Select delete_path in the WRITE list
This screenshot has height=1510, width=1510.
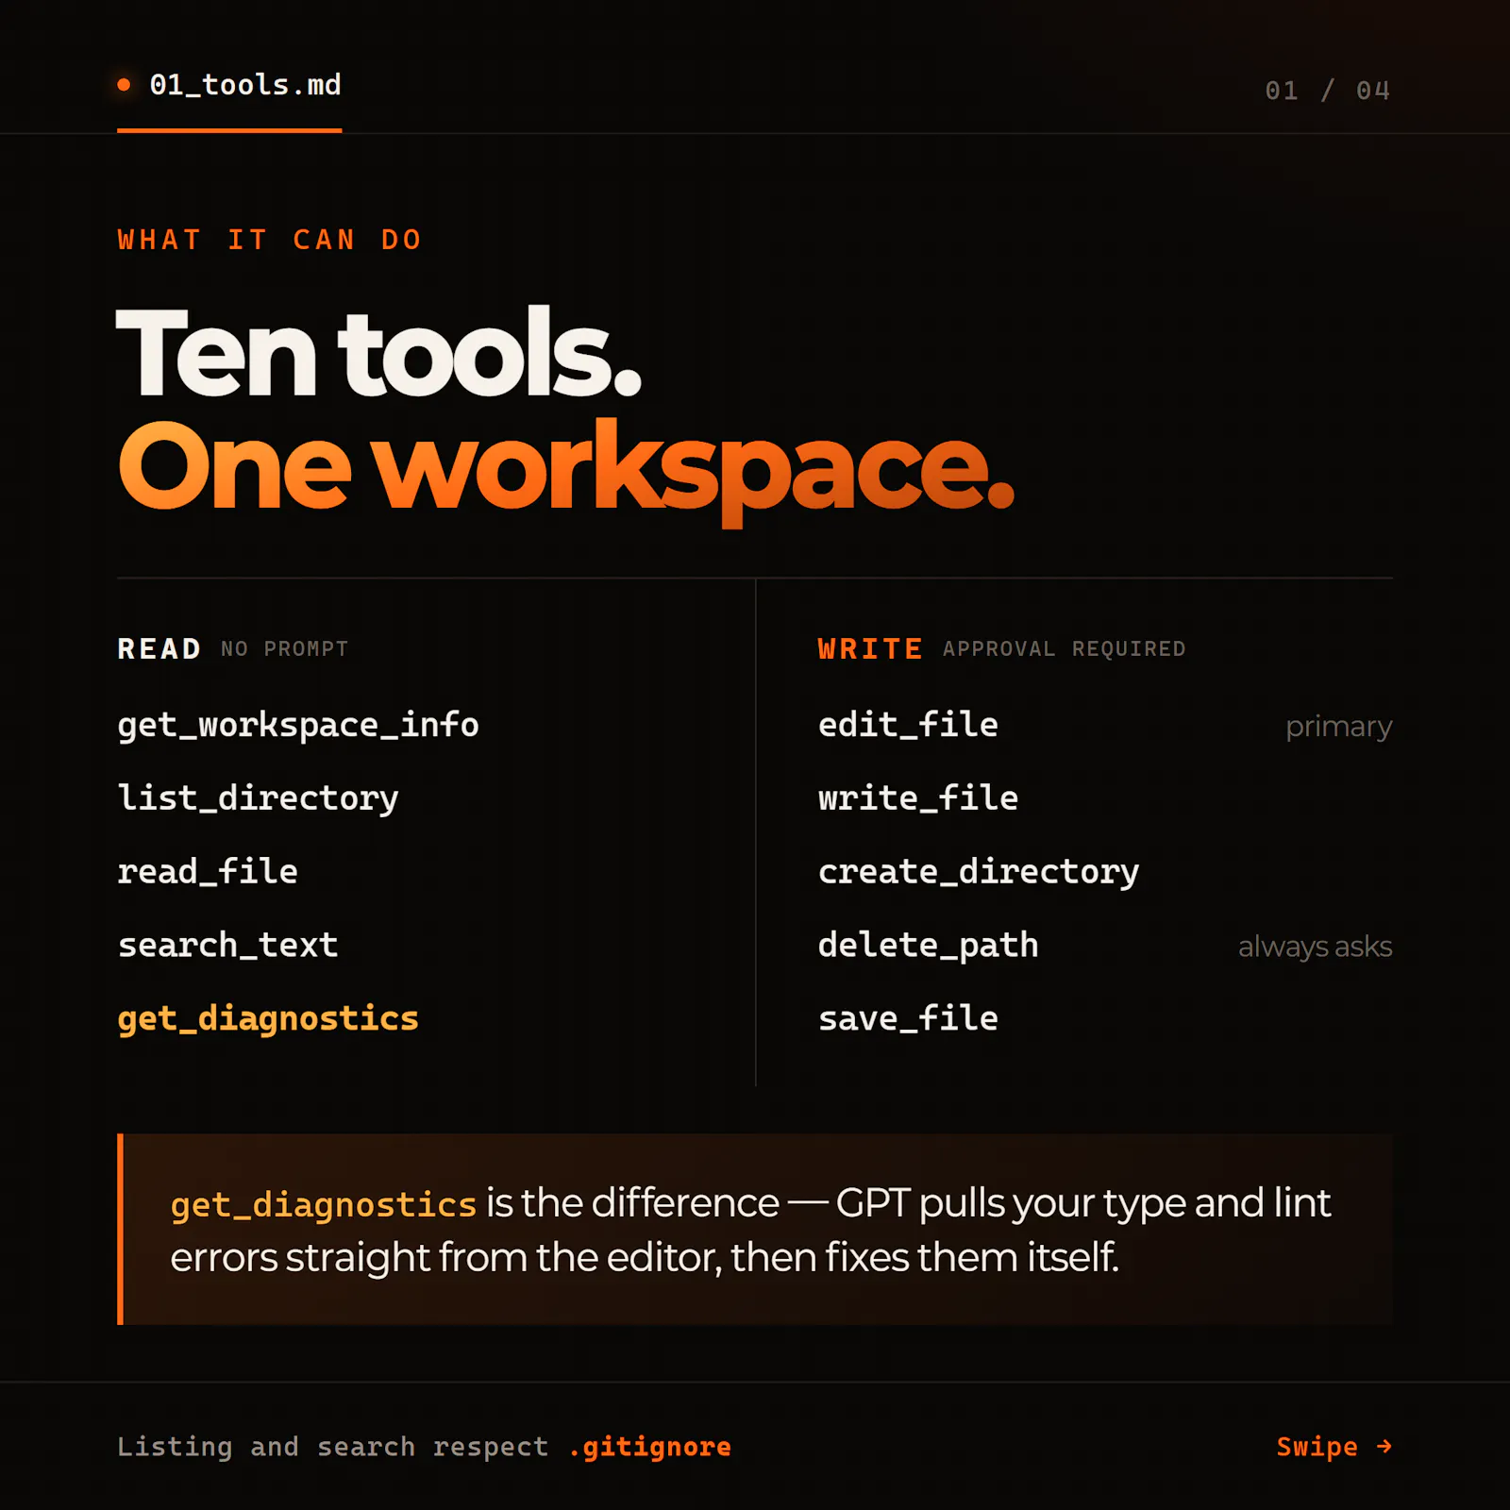pyautogui.click(x=929, y=946)
